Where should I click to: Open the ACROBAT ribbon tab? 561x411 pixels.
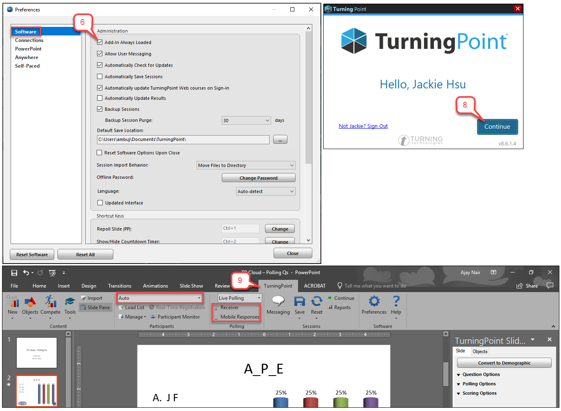pos(315,286)
